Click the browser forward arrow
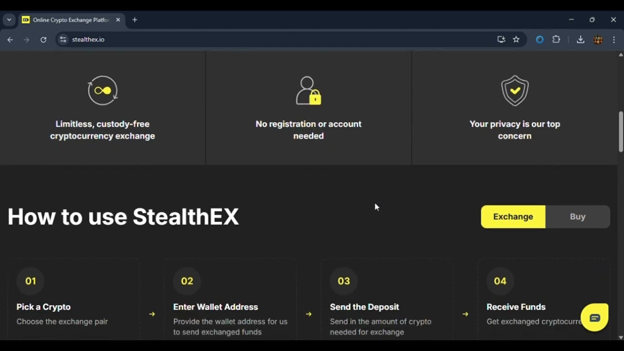 pos(26,39)
